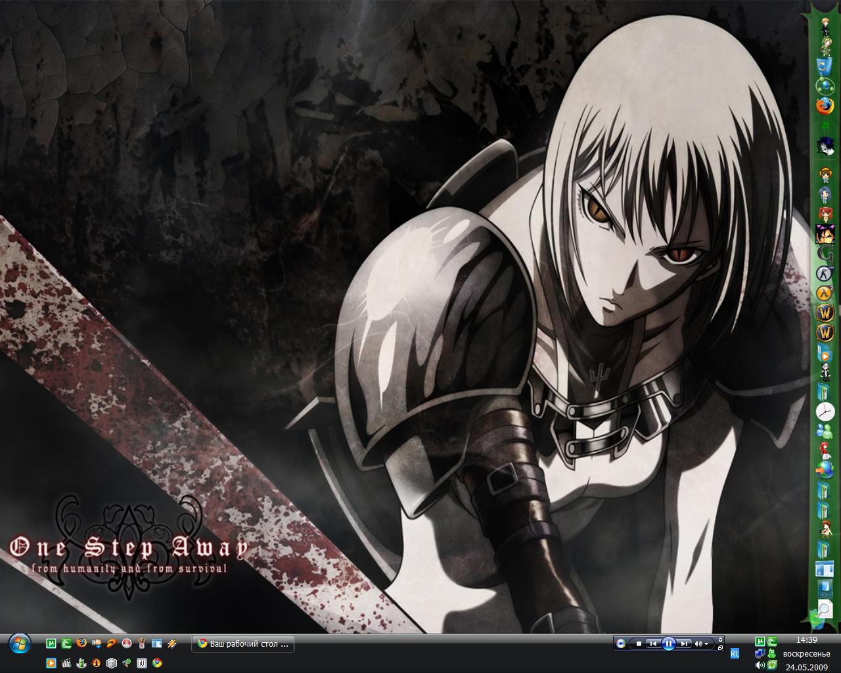Screen dimensions: 841x673
Task: Launch the orange media player Quick Launch icon
Action: coord(51,663)
